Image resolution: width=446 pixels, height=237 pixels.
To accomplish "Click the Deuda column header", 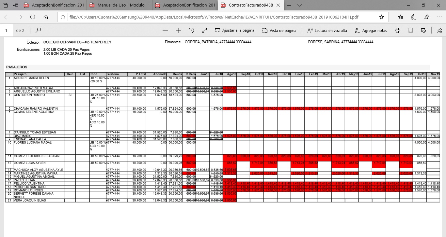I will 175,74.
